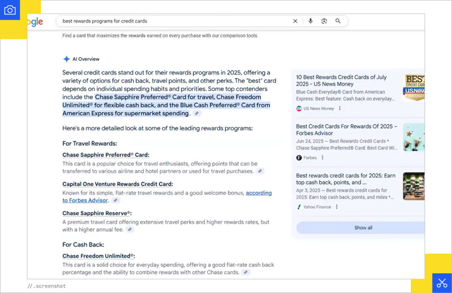Open Google Lens camera icon in search bar

pyautogui.click(x=324, y=21)
